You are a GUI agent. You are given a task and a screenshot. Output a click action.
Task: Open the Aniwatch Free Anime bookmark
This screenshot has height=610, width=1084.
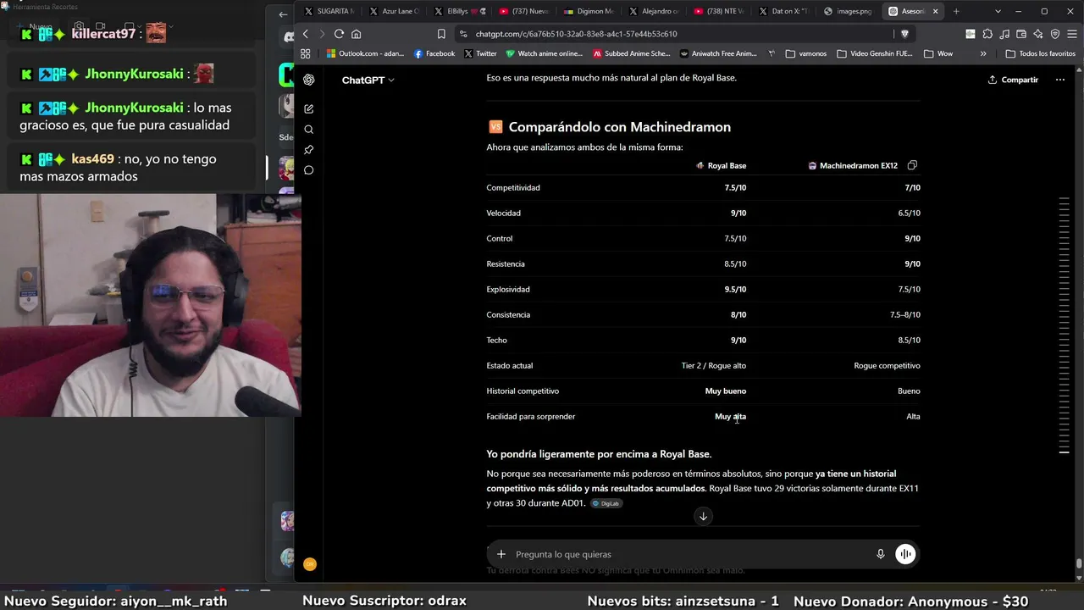pos(718,53)
